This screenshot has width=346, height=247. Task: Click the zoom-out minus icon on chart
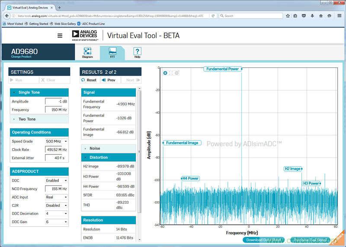tap(177, 73)
